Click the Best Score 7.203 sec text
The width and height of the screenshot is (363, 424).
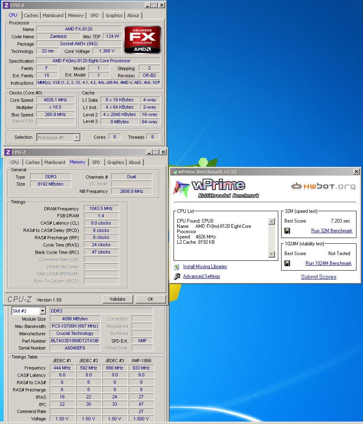[x=340, y=221]
